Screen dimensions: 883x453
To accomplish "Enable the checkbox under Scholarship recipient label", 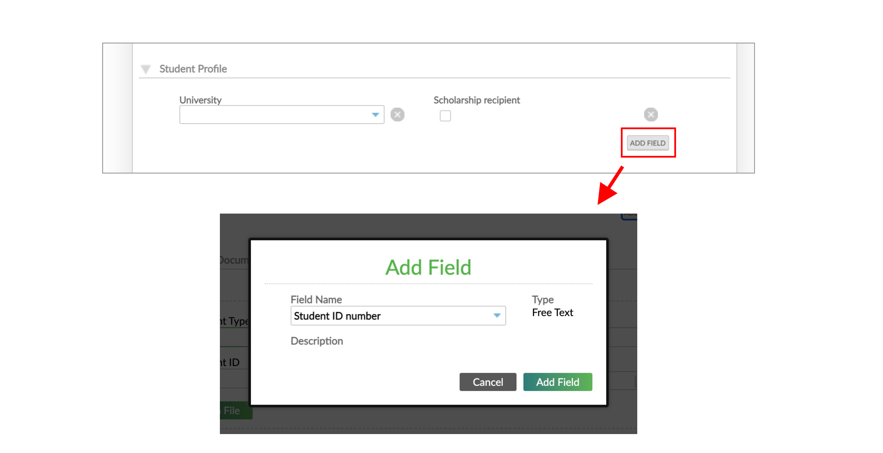I will [x=445, y=117].
